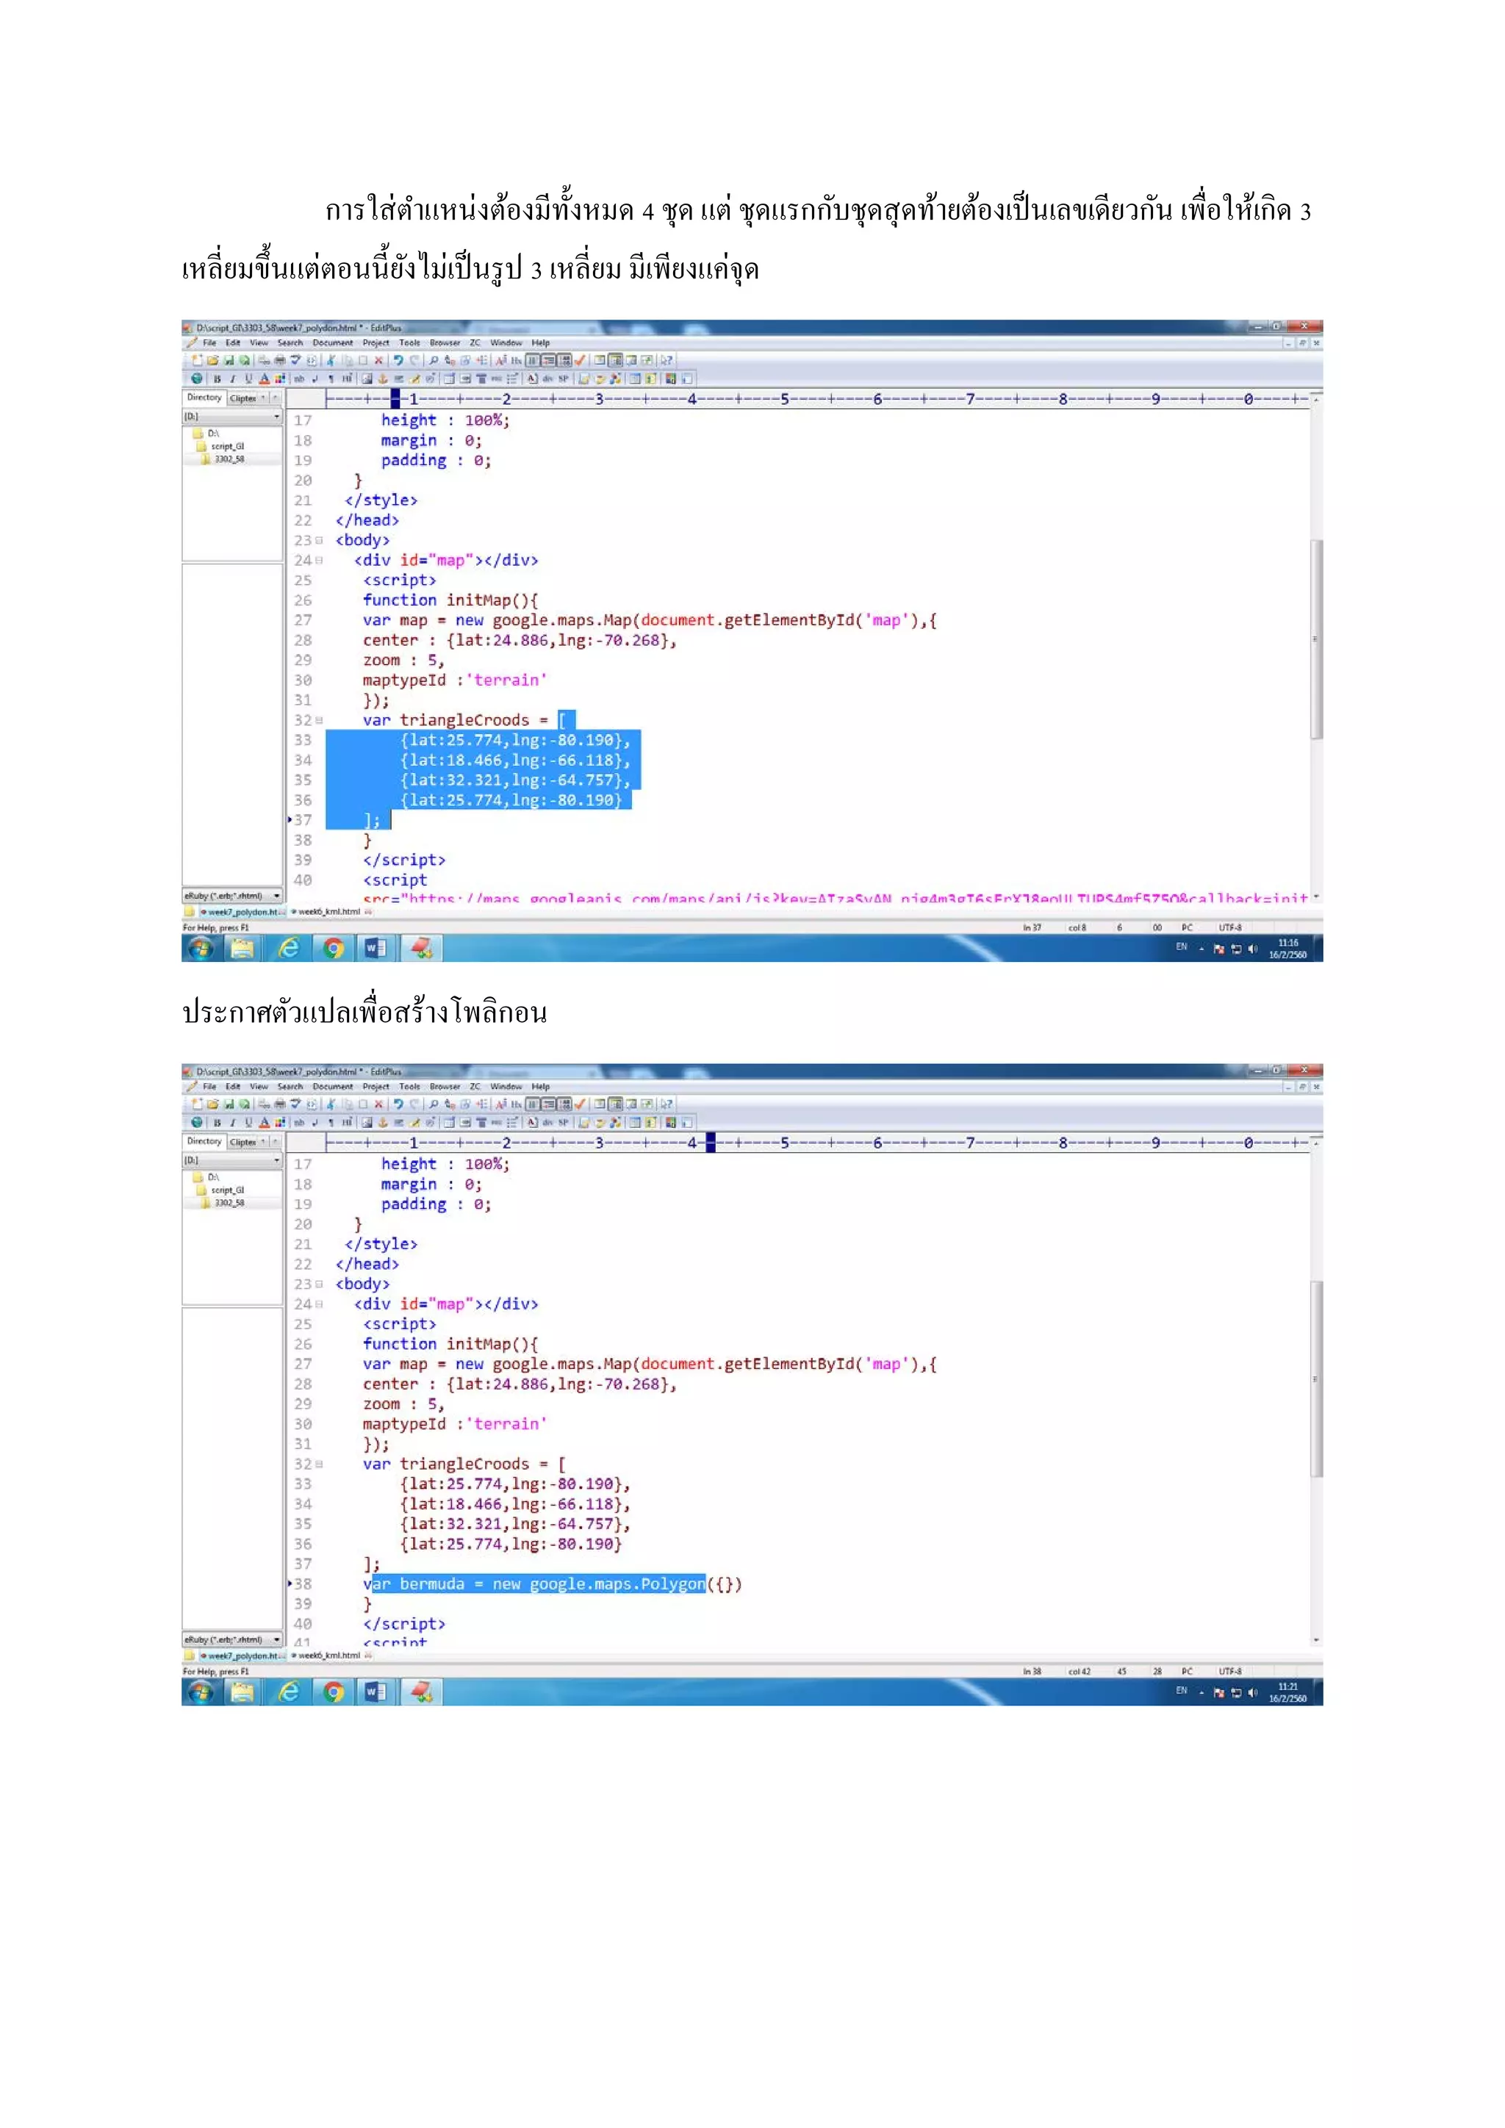The width and height of the screenshot is (1505, 2128).
Task: Collapse fold marker at line 32 in upper editor
Action: [320, 720]
